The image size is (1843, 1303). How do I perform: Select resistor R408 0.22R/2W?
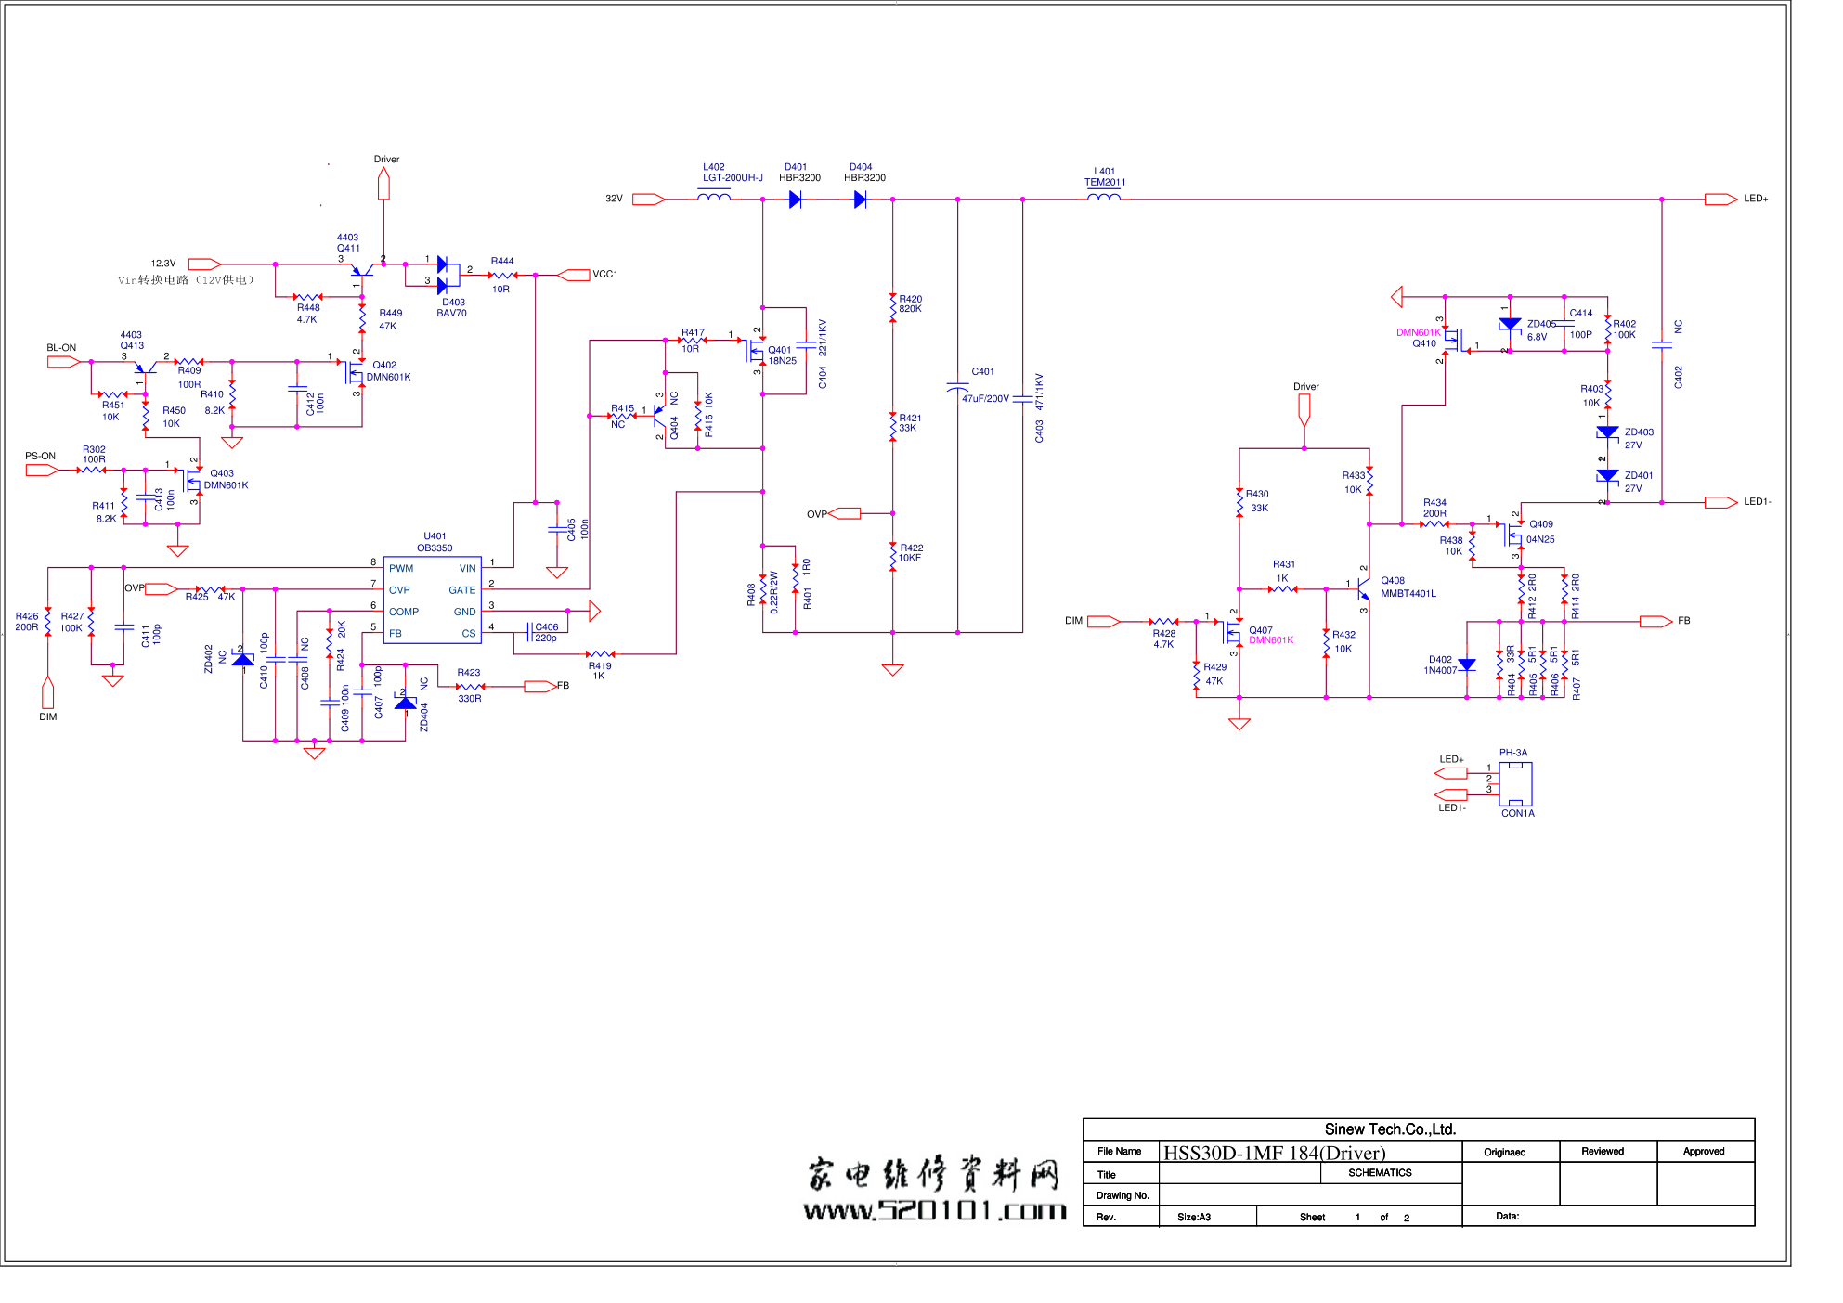coord(763,588)
